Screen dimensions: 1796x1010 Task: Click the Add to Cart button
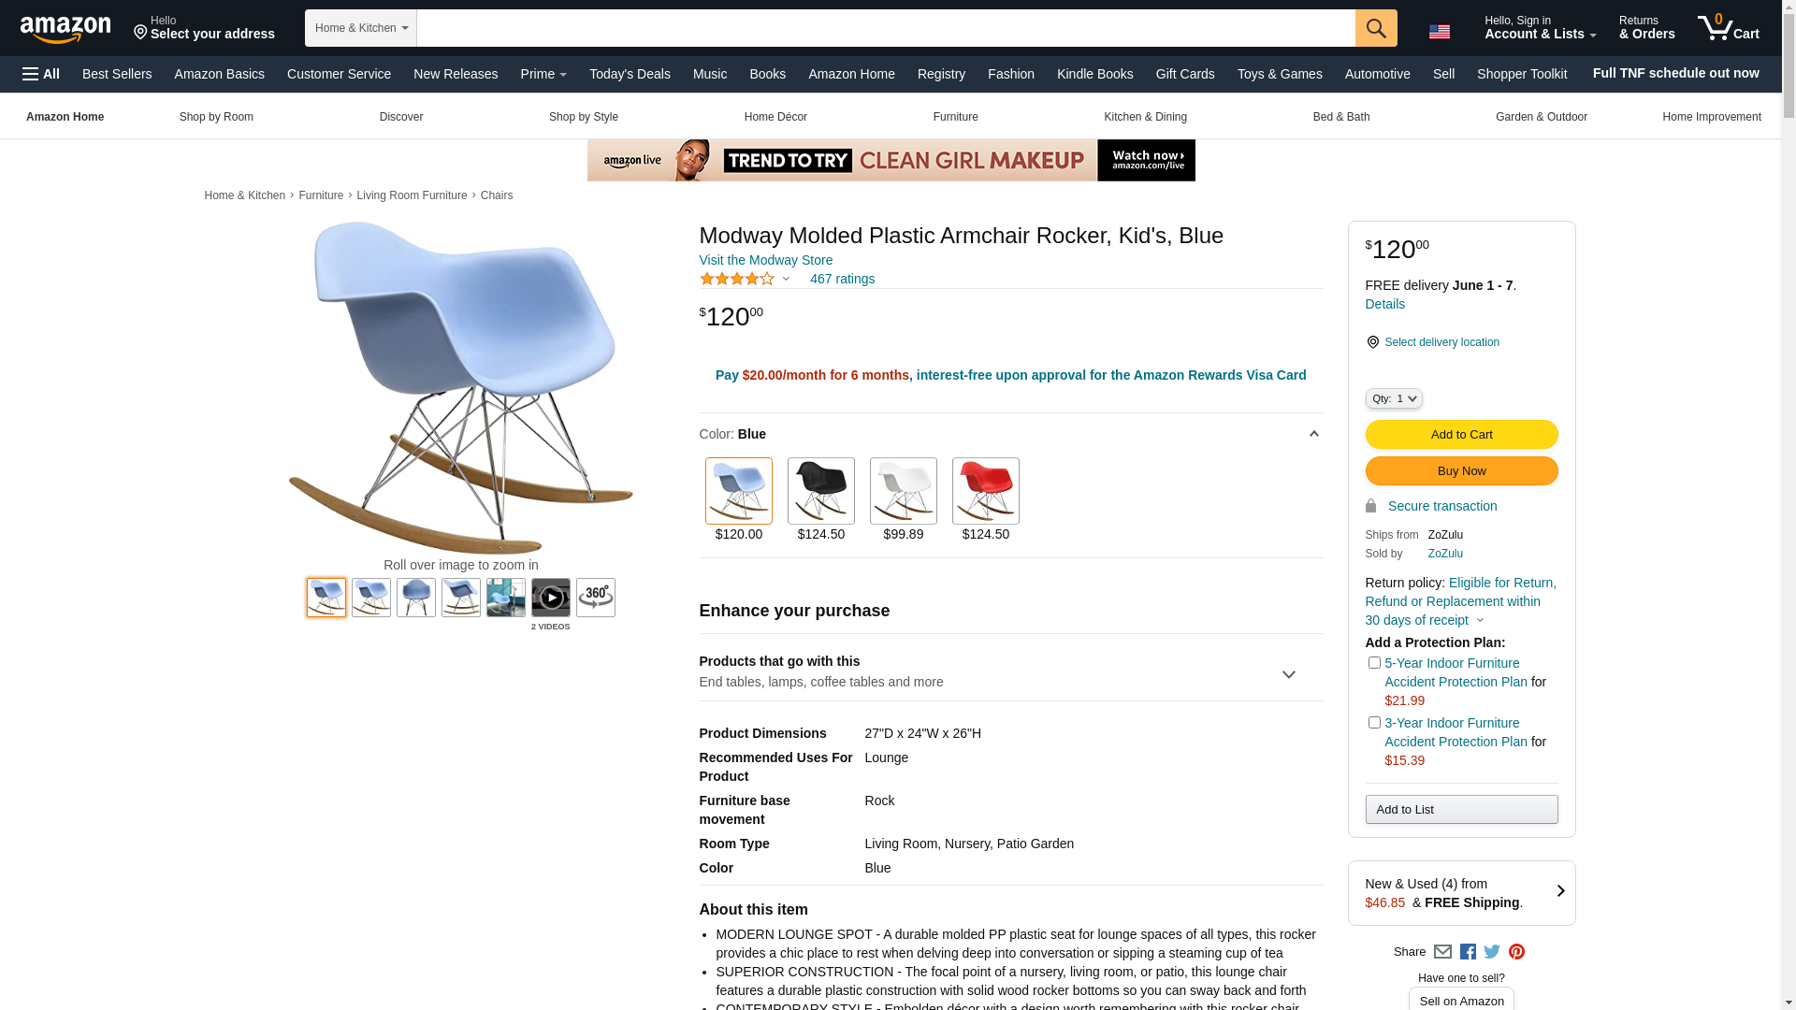click(x=1461, y=435)
